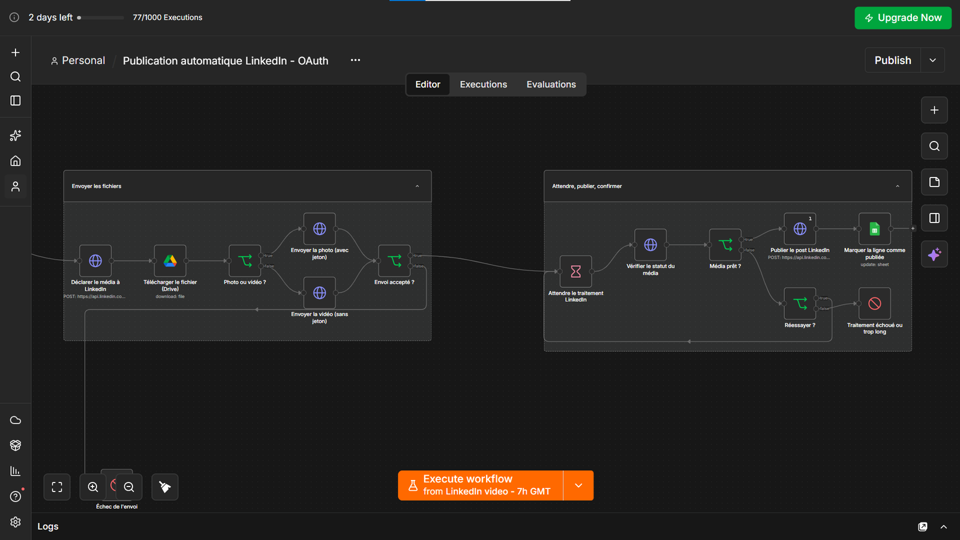Select the Photo ou vidéo ? node
960x540 pixels.
coord(245,261)
